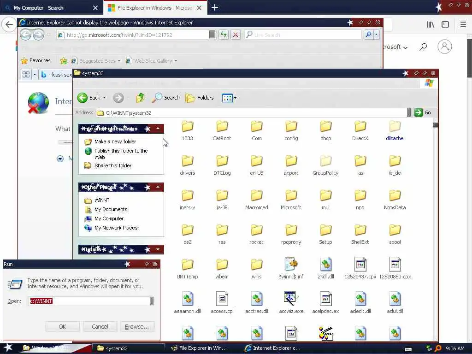The height and width of the screenshot is (354, 472).
Task: Open the browser library icon
Action: click(431, 24)
